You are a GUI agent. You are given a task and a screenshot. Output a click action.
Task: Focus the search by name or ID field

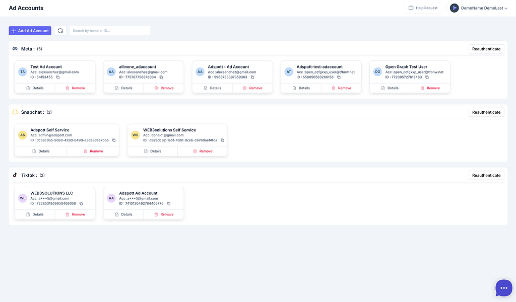pos(109,31)
